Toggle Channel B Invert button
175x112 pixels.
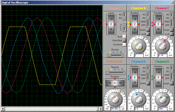(x=148, y=83)
